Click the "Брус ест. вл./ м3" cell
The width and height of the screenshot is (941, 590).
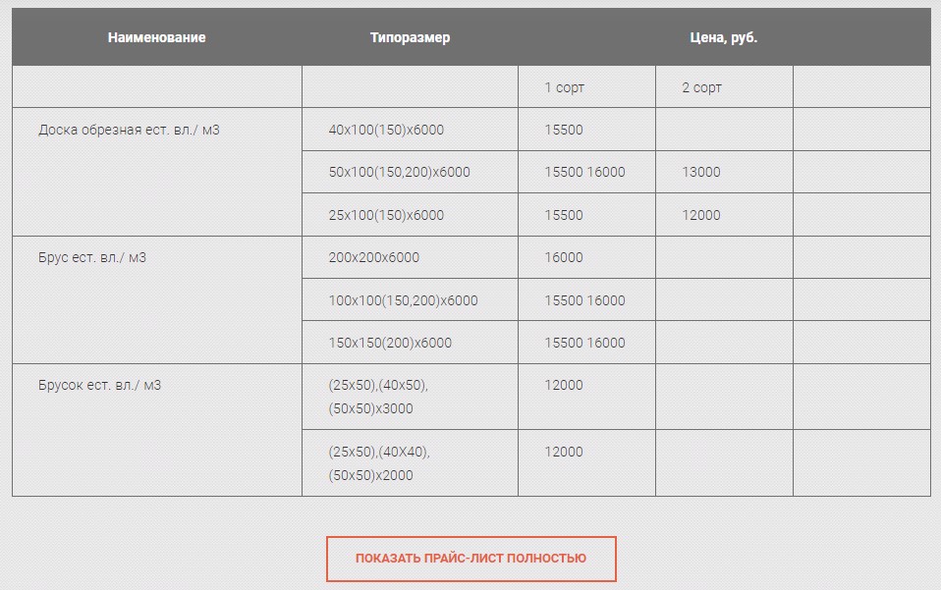92,258
